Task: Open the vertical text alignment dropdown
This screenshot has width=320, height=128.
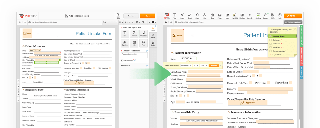Action: click(144, 22)
